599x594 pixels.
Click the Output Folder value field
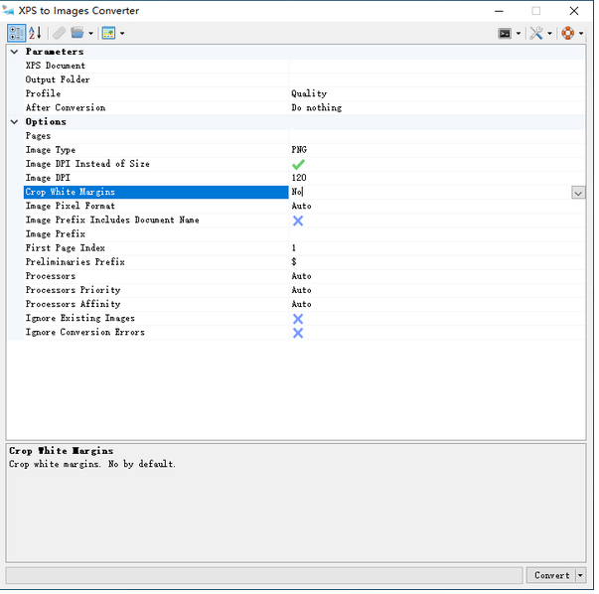point(437,79)
